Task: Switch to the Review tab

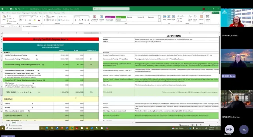Action: coord(46,13)
